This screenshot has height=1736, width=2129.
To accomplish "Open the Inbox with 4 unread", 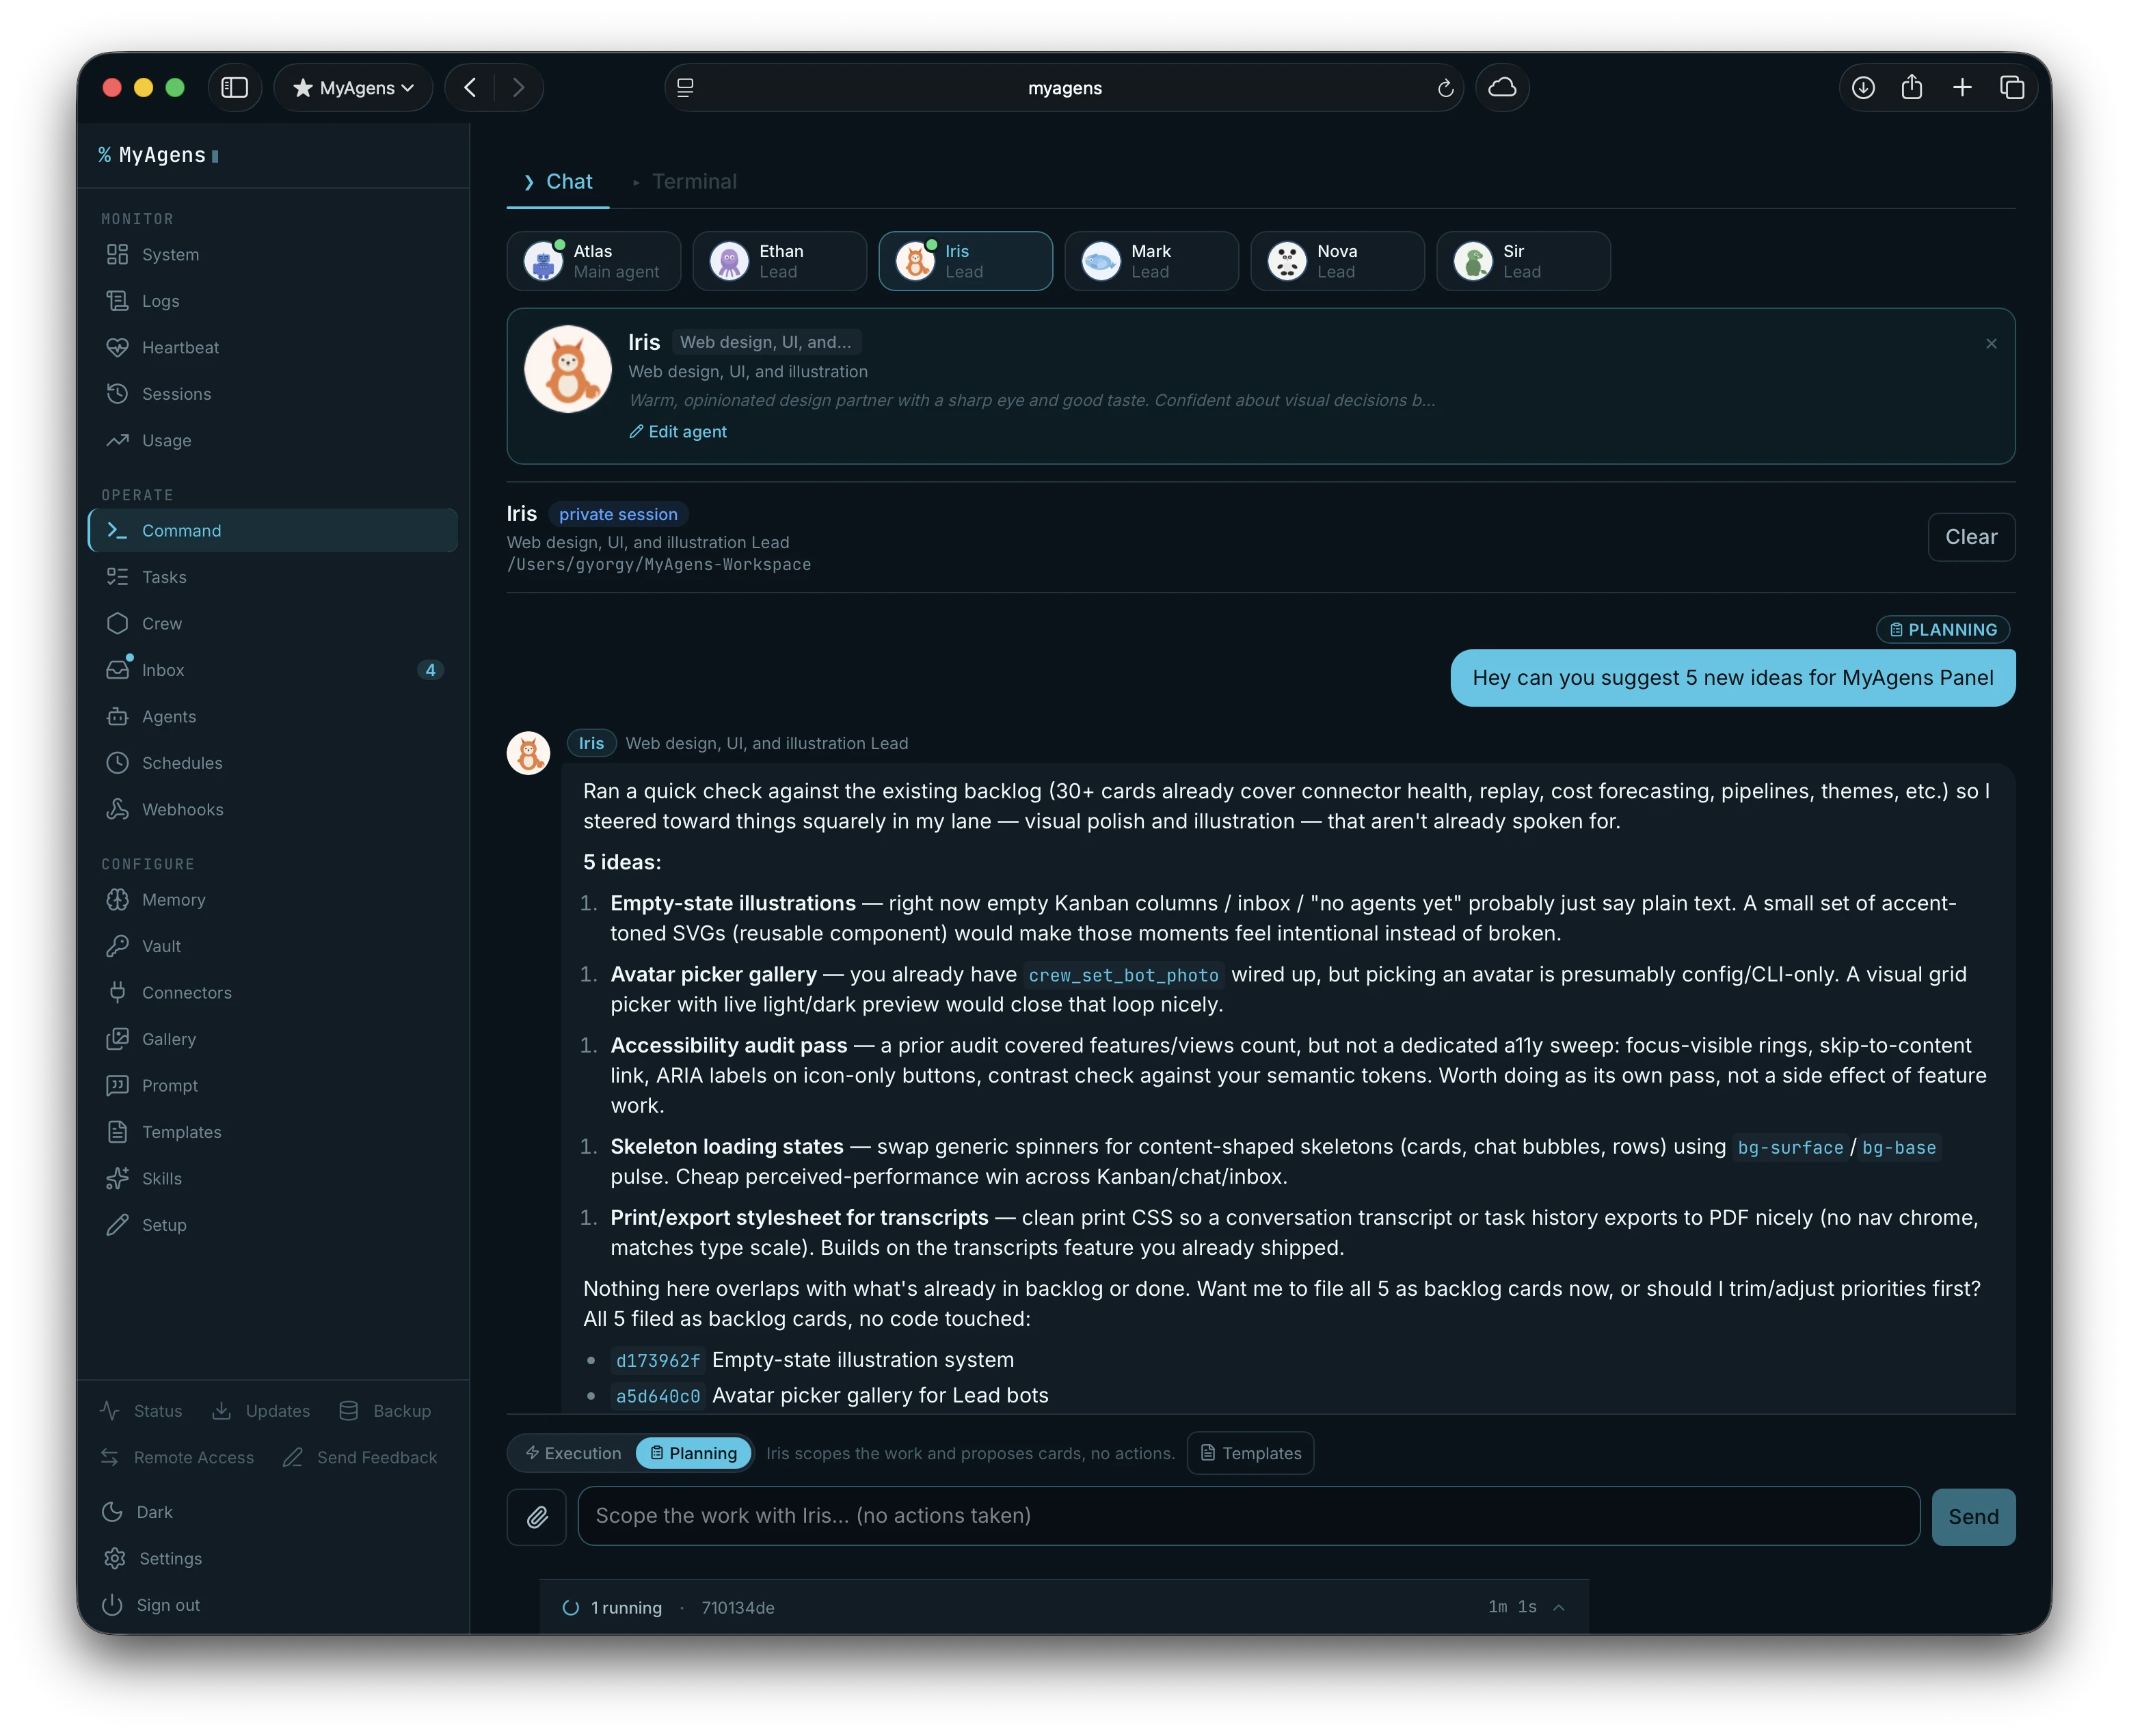I will pyautogui.click(x=272, y=670).
